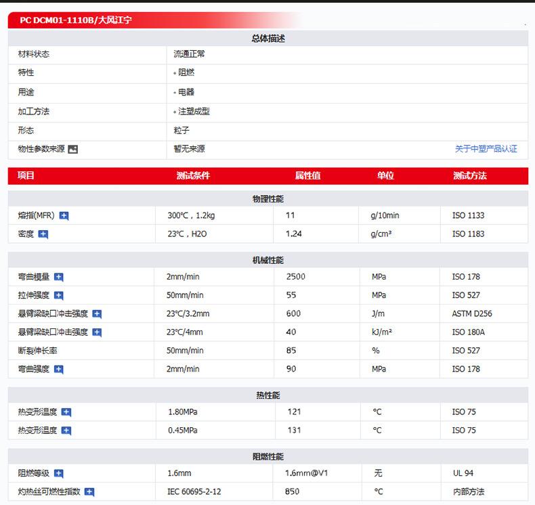Open the plus icon next to 弯曲模量
Viewport: 535px width, 505px height.
pos(59,277)
